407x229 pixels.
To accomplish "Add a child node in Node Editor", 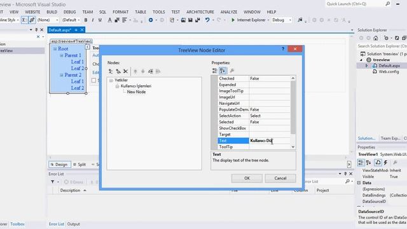I will pos(118,71).
